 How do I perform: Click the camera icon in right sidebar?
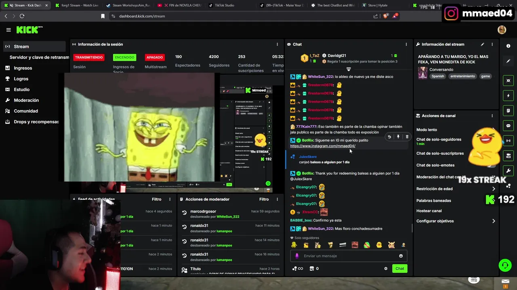point(508,155)
